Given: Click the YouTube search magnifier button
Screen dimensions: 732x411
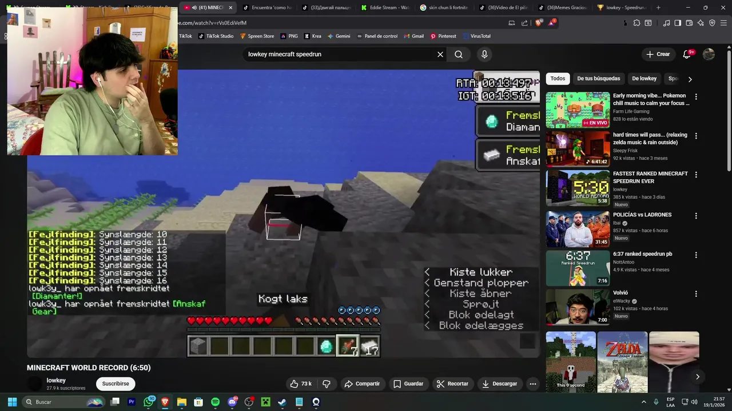Looking at the screenshot, I should [x=459, y=54].
